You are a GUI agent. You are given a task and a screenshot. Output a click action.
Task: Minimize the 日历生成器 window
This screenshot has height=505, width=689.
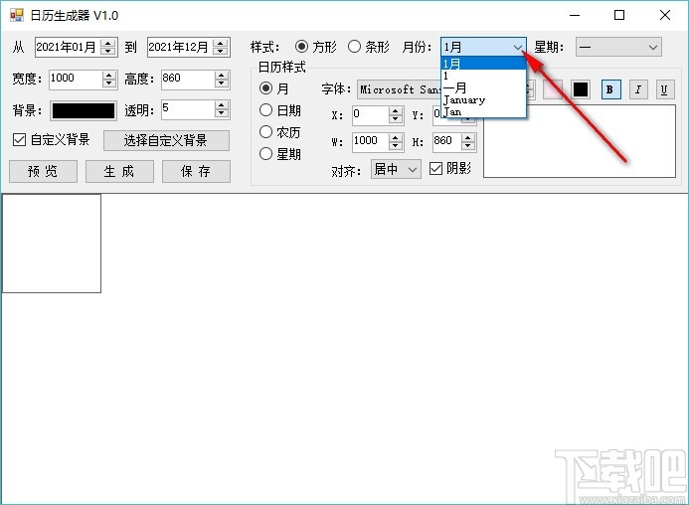[575, 15]
